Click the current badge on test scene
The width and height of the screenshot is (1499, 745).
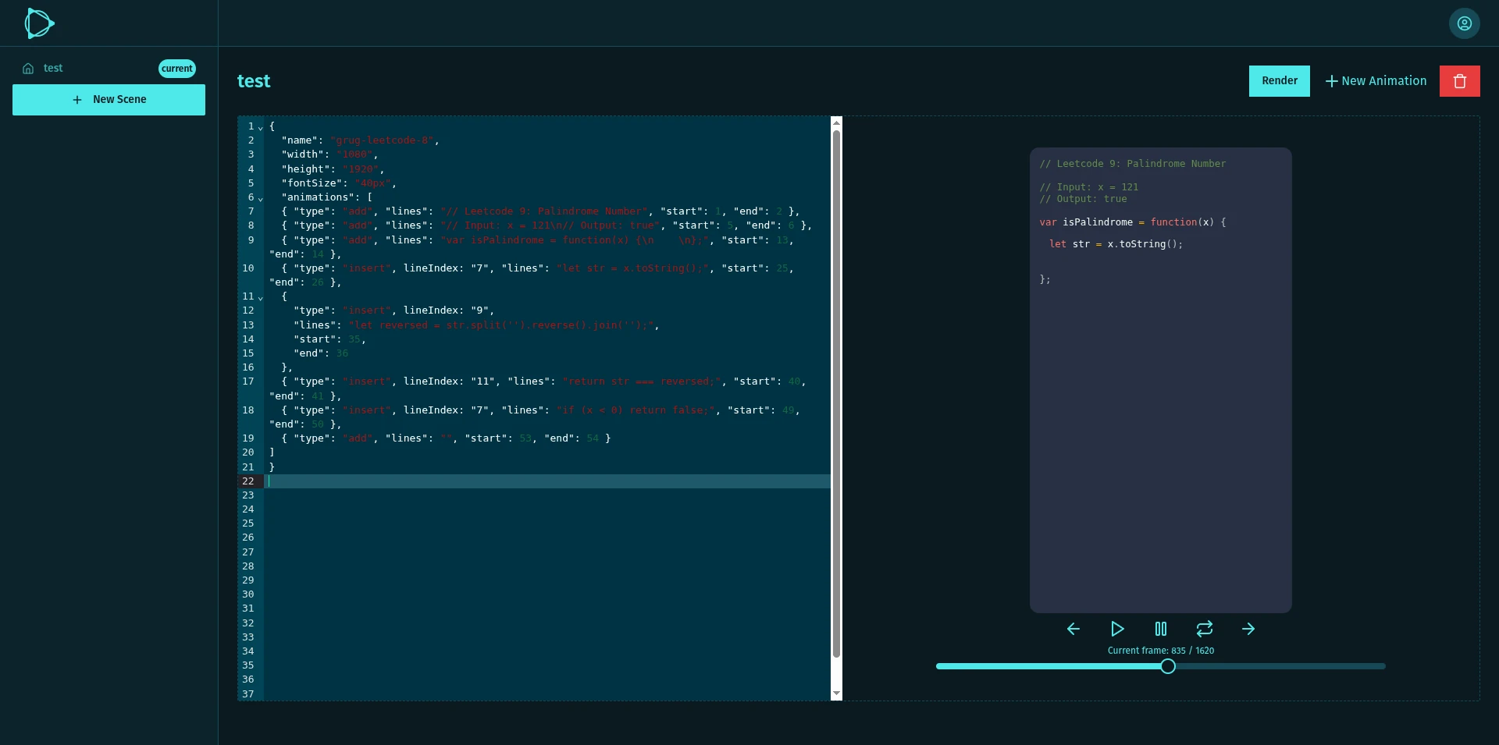coord(177,69)
